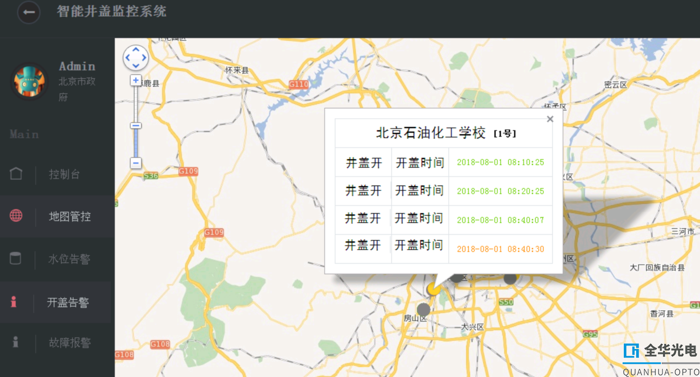Zoom in with the map plus button
The height and width of the screenshot is (377, 700).
(x=136, y=81)
